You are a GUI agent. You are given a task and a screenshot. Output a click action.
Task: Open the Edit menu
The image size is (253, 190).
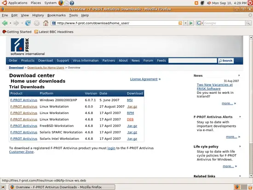[14, 15]
